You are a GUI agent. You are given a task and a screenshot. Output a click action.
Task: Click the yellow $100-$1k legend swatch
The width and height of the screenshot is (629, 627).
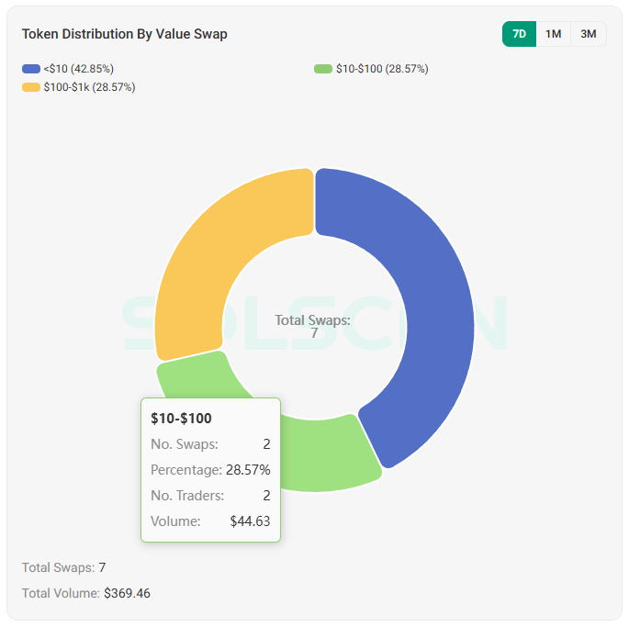(x=31, y=87)
